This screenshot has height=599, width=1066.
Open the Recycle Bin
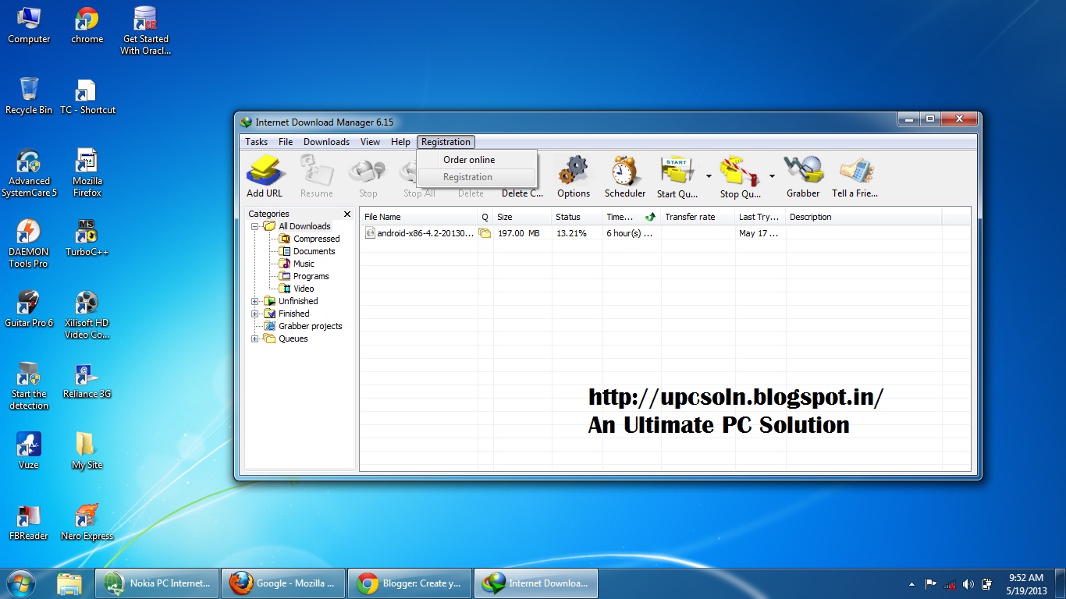point(29,96)
